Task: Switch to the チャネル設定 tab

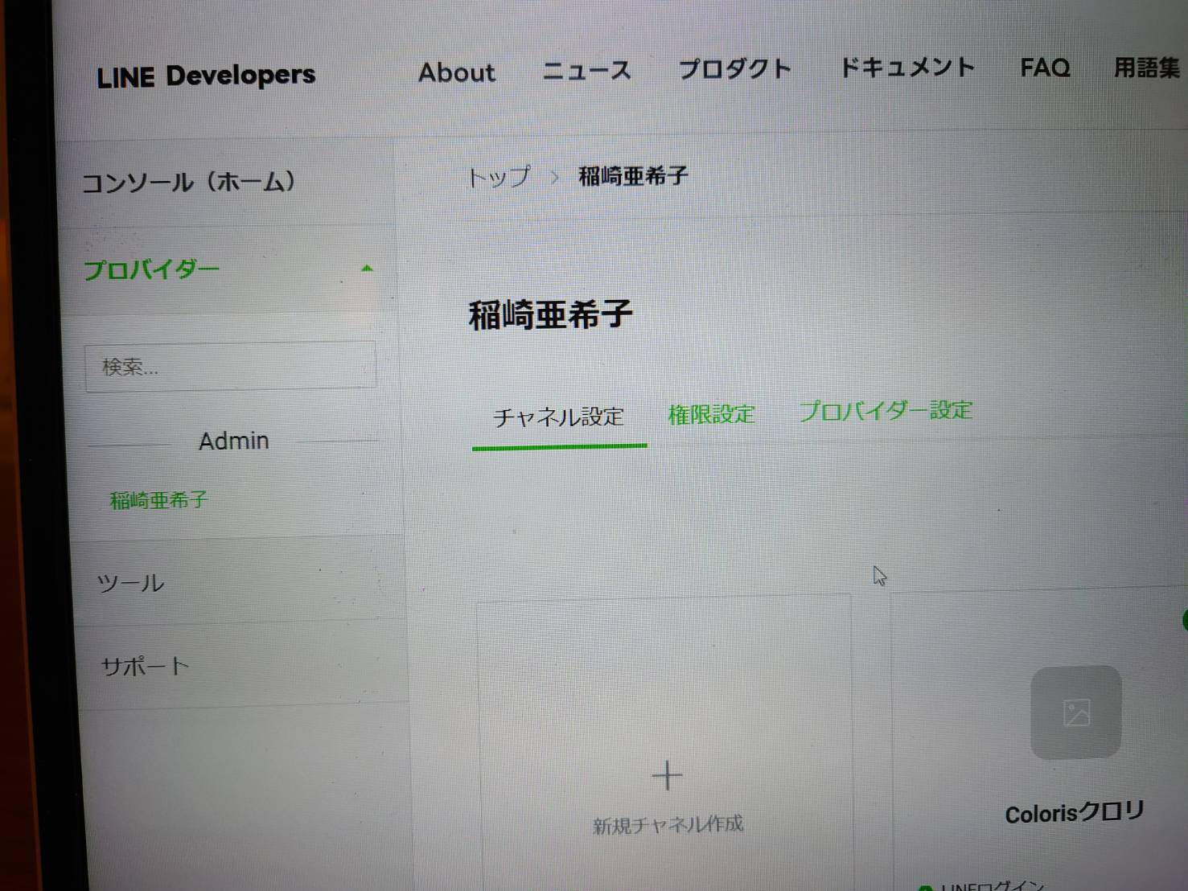Action: coord(559,417)
